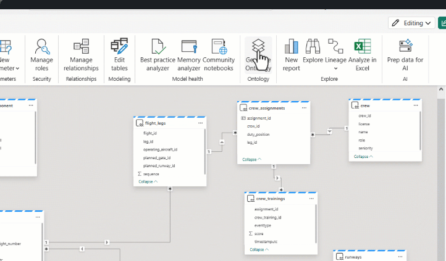
Task: Select timestamputc field
Action: (x=266, y=242)
